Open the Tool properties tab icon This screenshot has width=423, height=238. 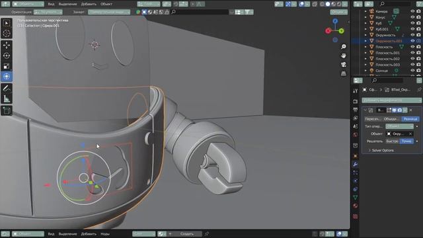(x=356, y=91)
